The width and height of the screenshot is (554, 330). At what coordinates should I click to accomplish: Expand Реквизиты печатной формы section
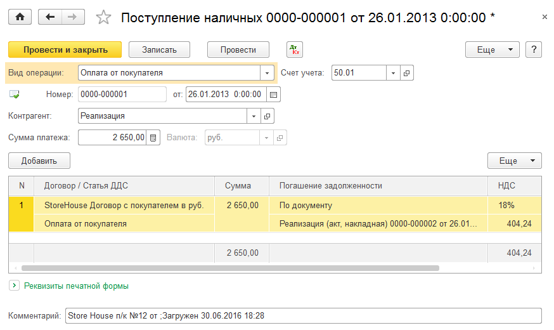tap(14, 286)
